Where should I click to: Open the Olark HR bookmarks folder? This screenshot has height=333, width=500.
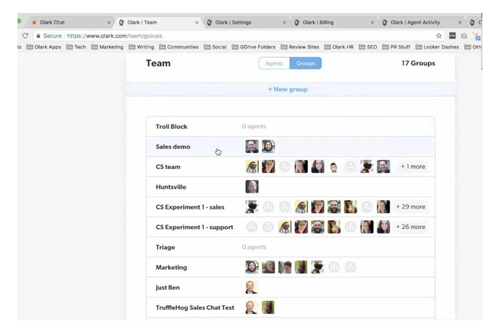point(339,47)
